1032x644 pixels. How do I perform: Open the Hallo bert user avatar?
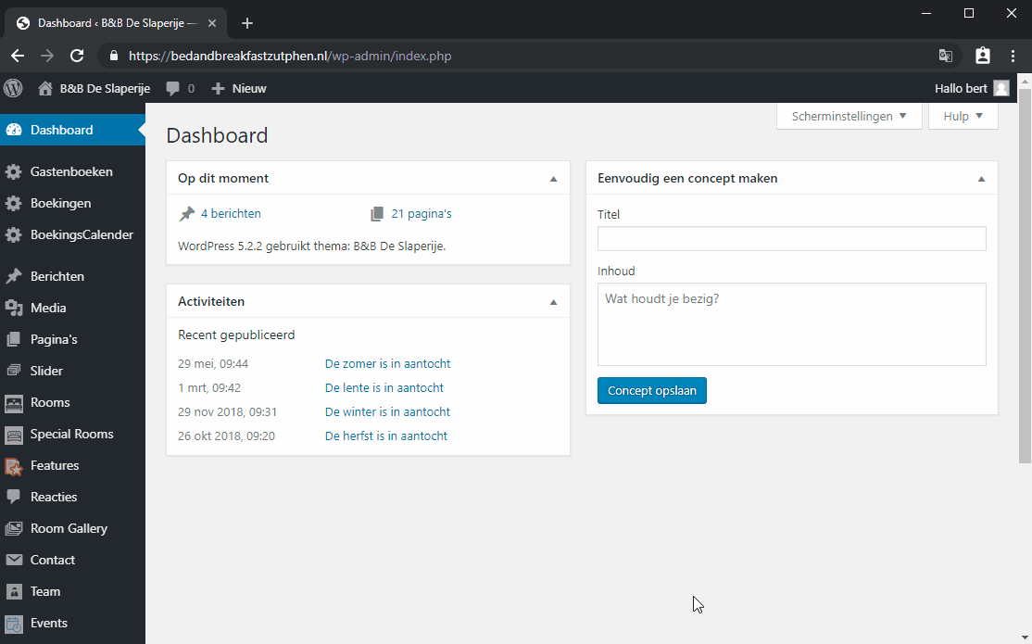1001,88
